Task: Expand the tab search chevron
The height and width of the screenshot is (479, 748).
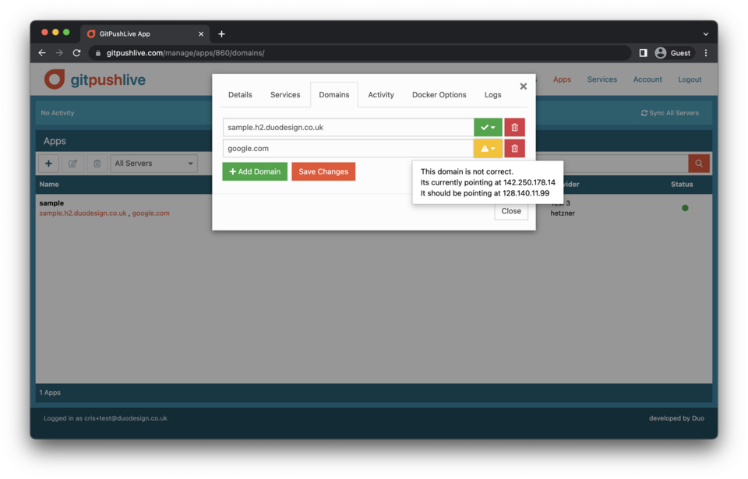Action: (706, 33)
